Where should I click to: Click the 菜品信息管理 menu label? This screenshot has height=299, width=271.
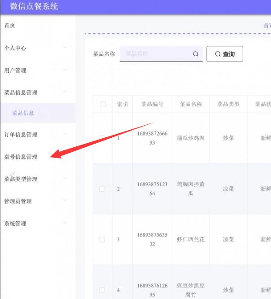(x=21, y=92)
